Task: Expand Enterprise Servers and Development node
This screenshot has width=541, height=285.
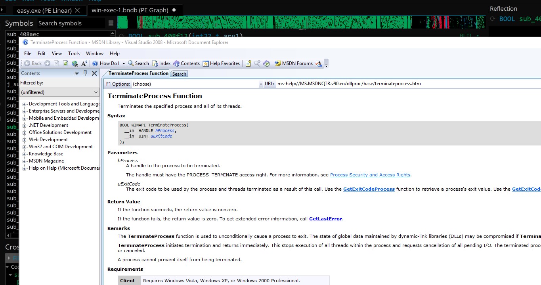Action: click(x=25, y=111)
